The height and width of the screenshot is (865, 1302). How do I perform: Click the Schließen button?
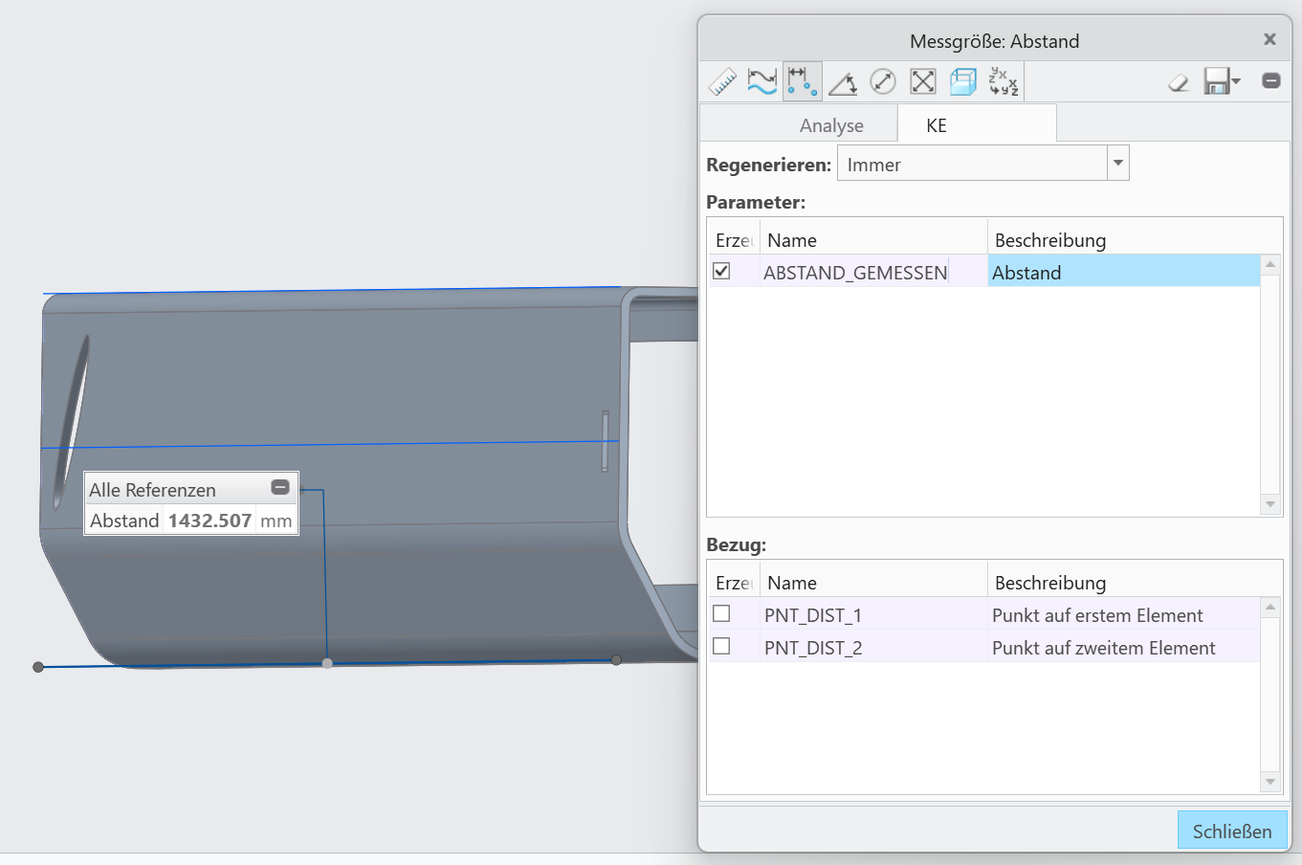click(1231, 831)
